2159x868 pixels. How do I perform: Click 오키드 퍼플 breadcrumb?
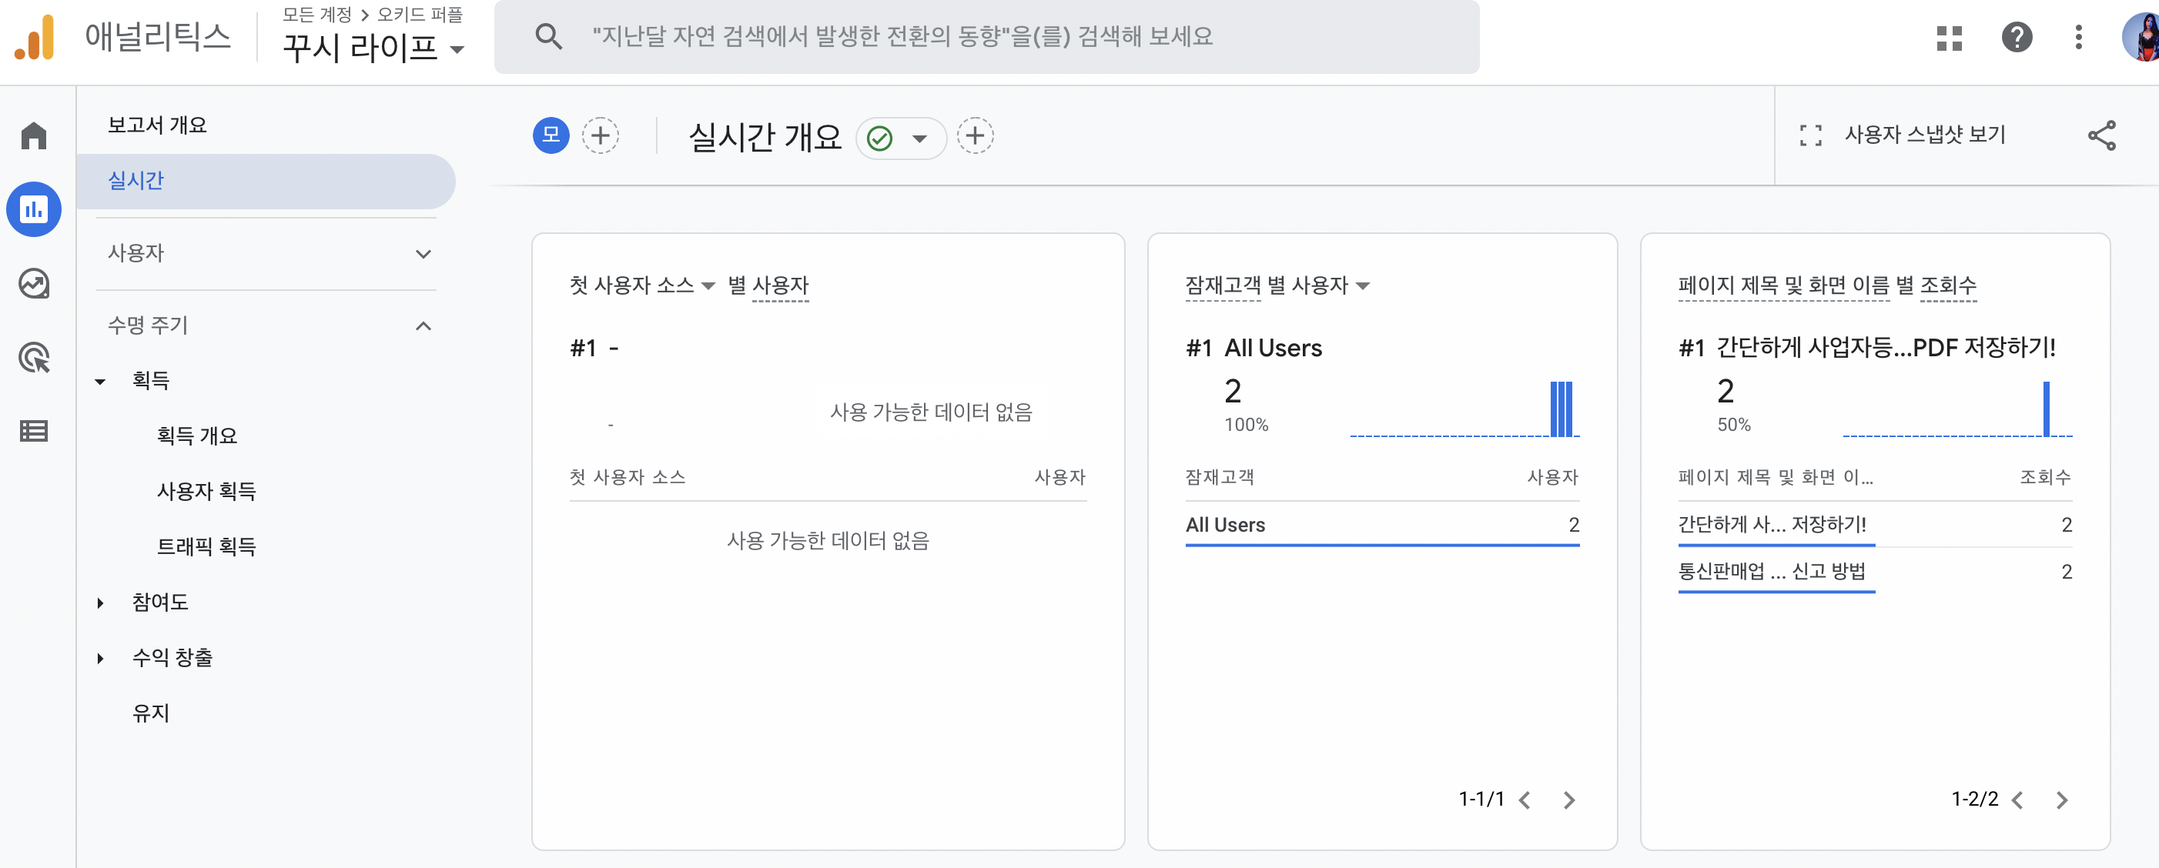[x=420, y=15]
